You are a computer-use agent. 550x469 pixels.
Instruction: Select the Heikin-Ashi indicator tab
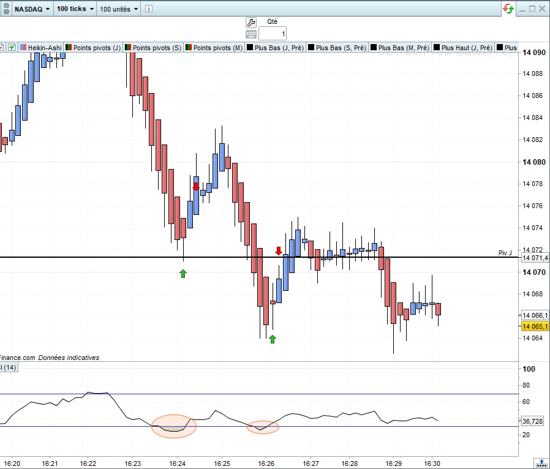pyautogui.click(x=40, y=48)
